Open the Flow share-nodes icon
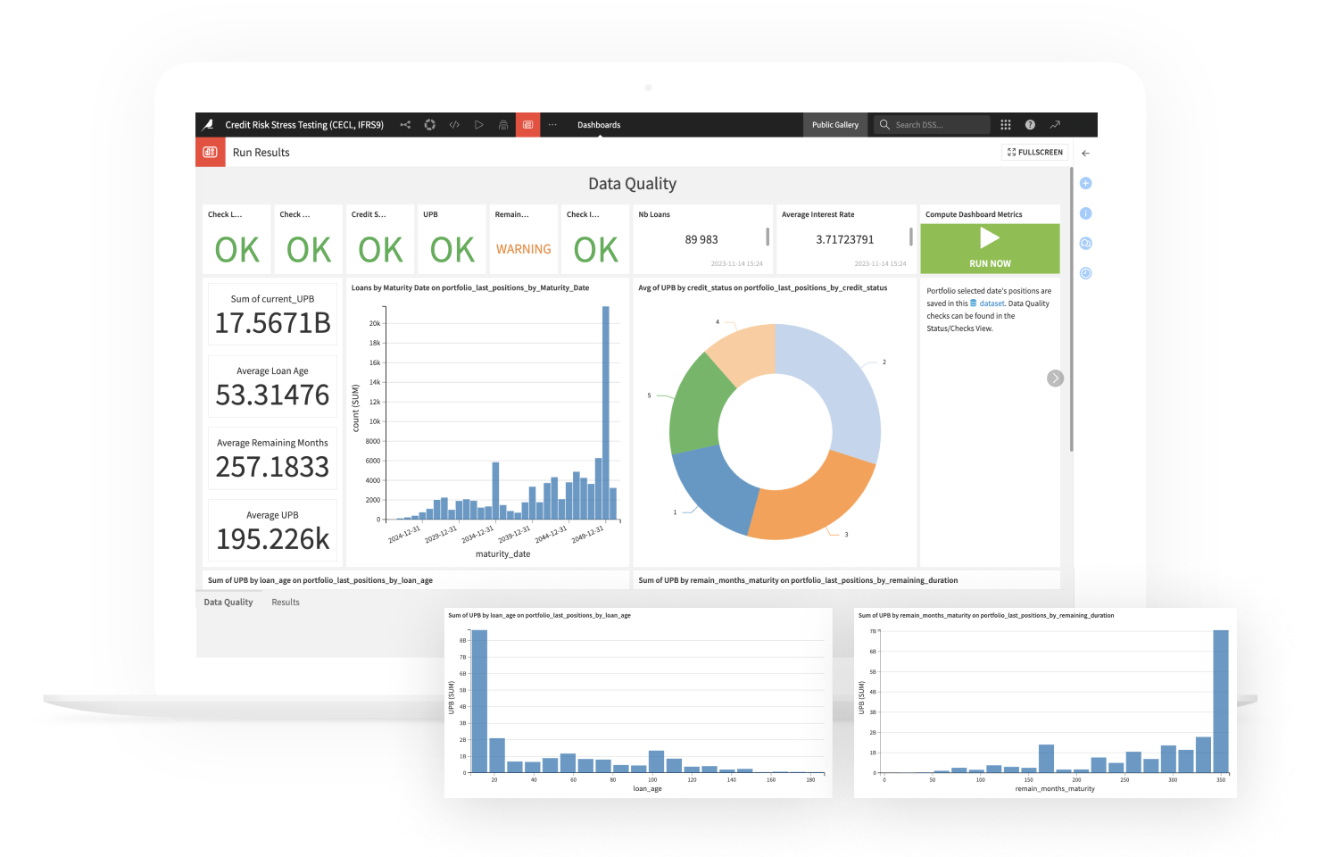The image size is (1336, 857). click(405, 125)
